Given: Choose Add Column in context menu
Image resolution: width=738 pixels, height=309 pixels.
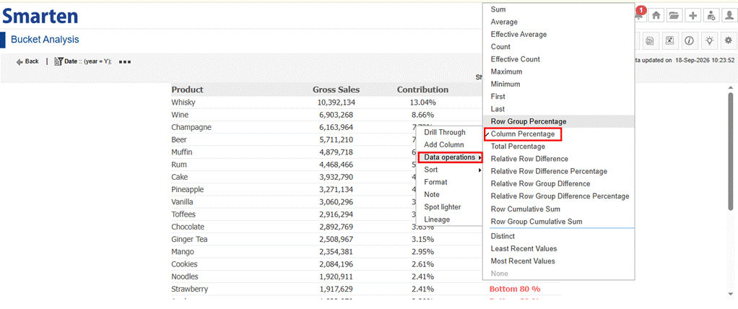Looking at the screenshot, I should (x=444, y=145).
